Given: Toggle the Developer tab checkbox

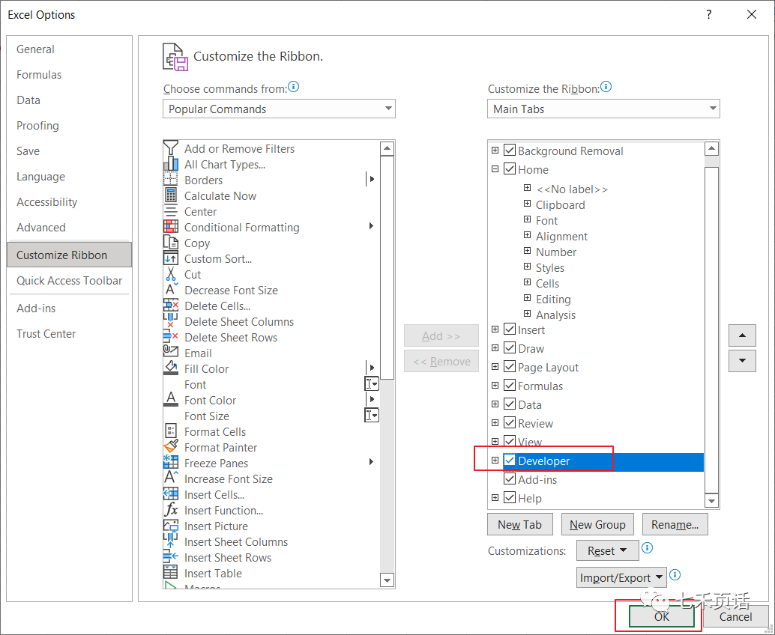Looking at the screenshot, I should [510, 461].
